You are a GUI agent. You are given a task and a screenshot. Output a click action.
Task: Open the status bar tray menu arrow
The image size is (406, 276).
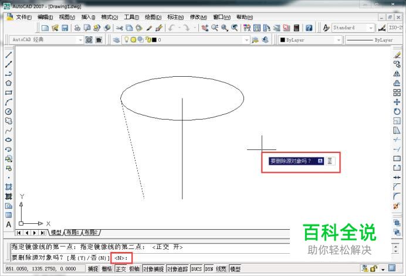pos(383,270)
